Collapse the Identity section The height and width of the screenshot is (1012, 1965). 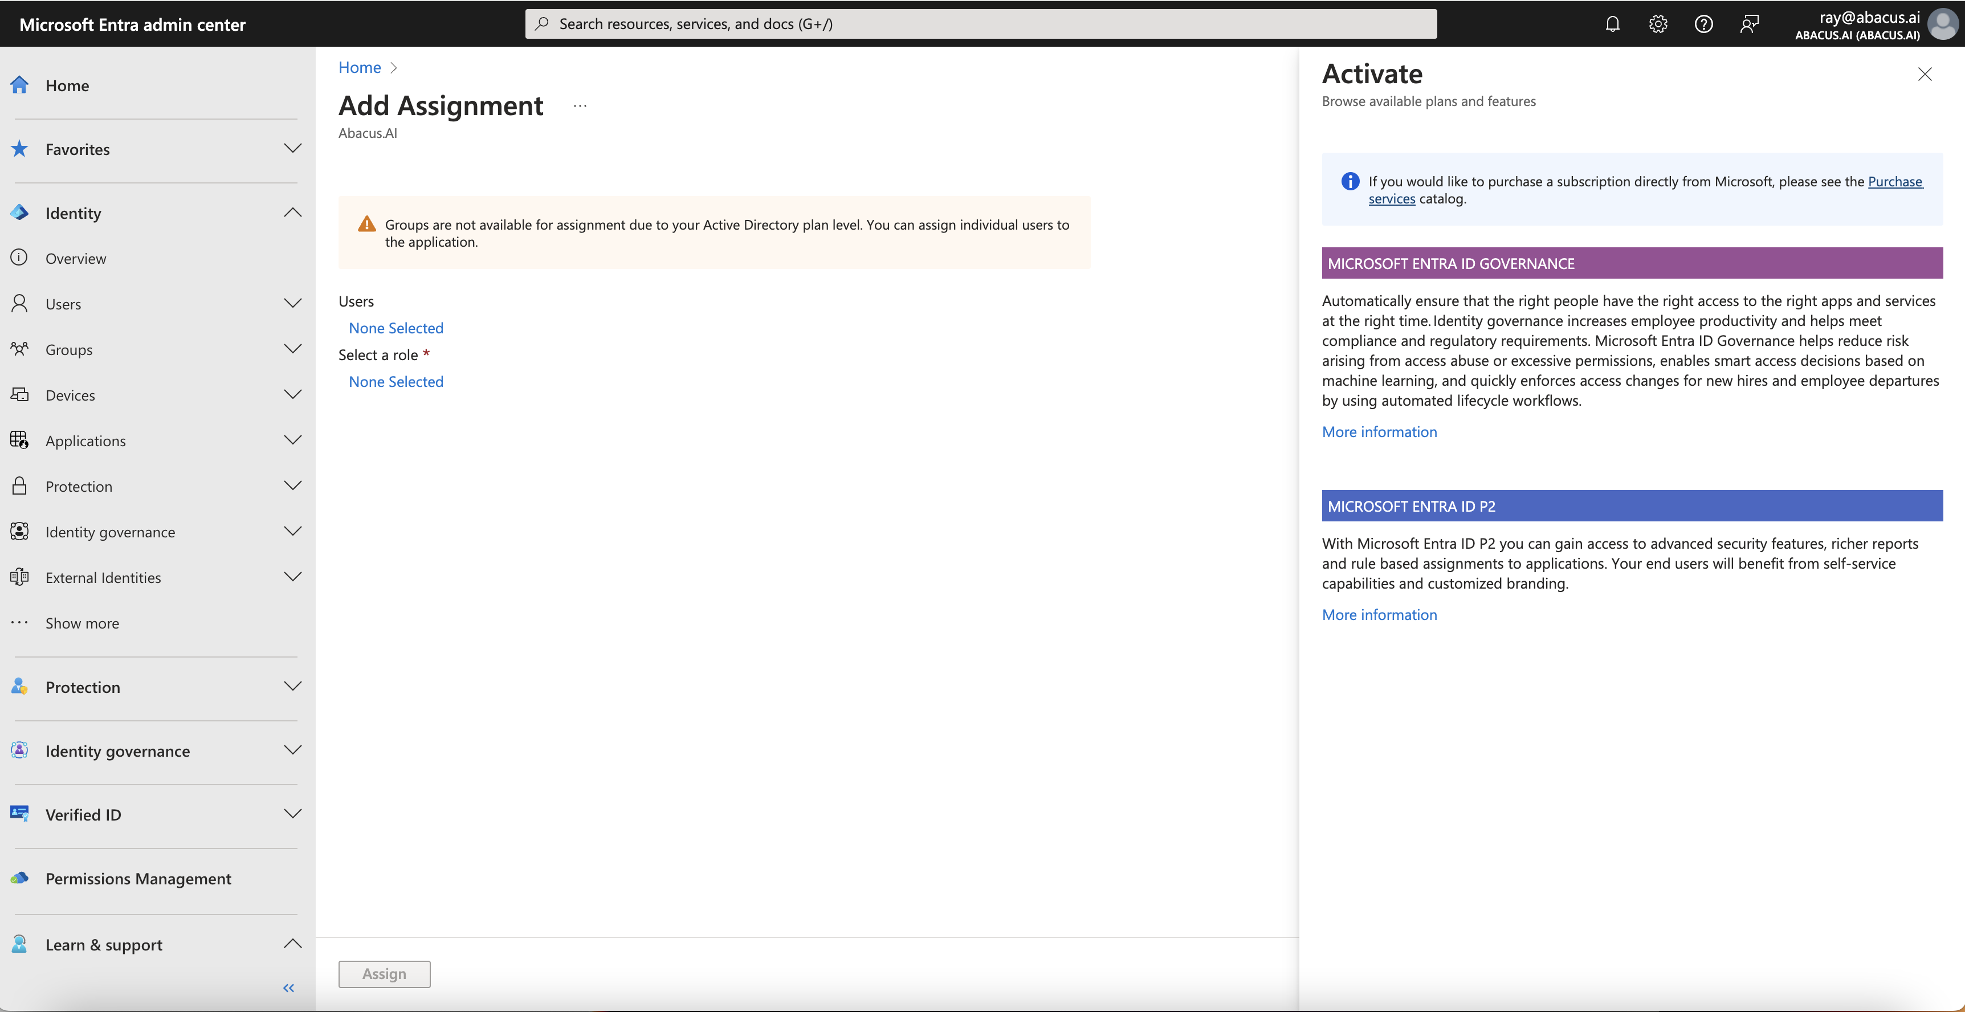(x=293, y=213)
